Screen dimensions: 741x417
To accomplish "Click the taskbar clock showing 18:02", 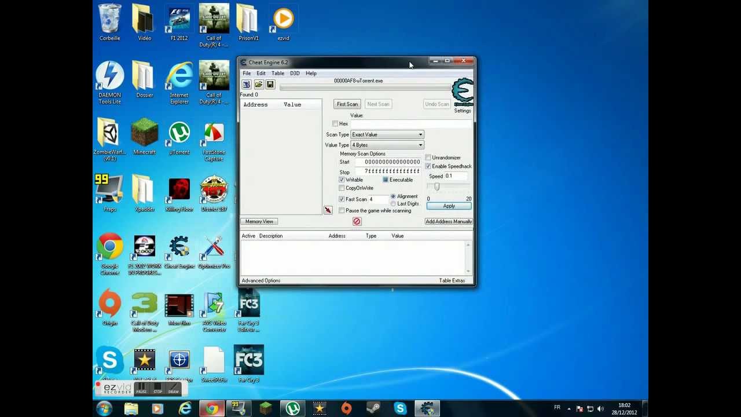I will tap(624, 409).
